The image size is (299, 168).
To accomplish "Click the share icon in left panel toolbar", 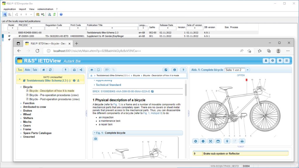I will [81, 70].
